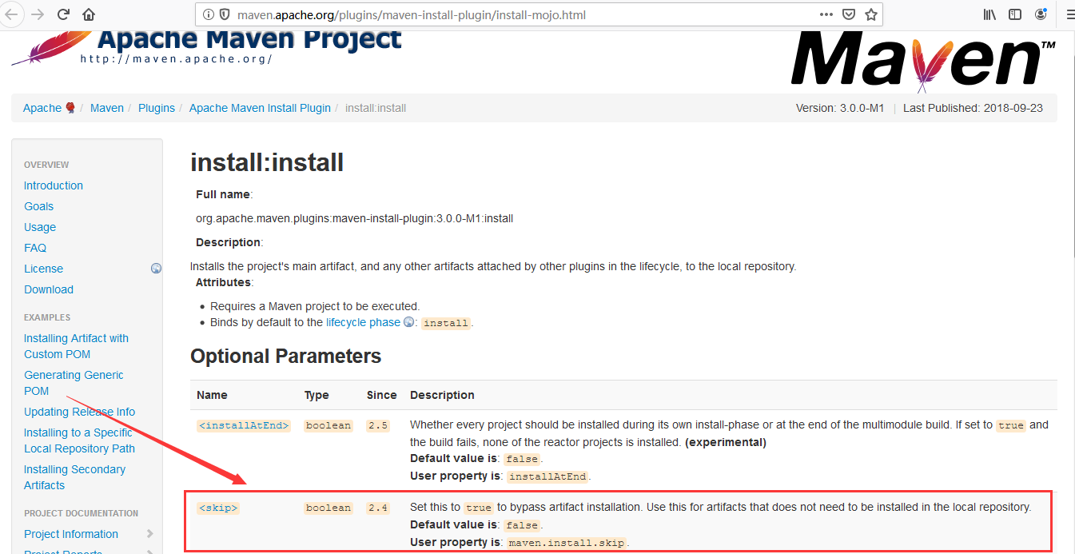Click the org.apache.maven.plugins full name text
Screen dimensions: 1075x554
coord(354,217)
